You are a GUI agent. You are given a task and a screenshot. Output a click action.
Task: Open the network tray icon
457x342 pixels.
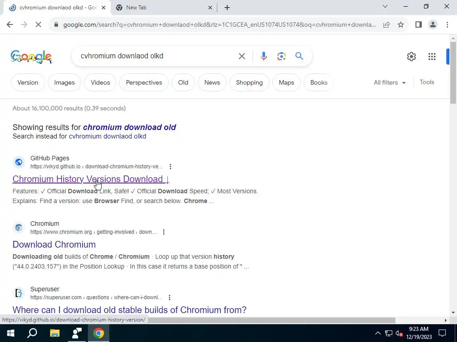[389, 333]
